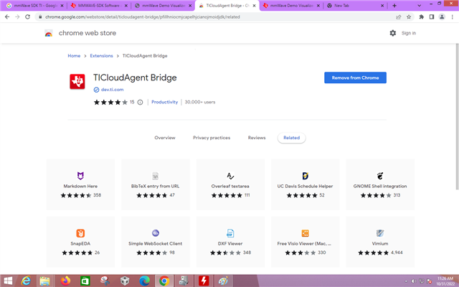Switch to the MMWAVE-SDK Software tab
459x287 pixels.
coord(99,6)
